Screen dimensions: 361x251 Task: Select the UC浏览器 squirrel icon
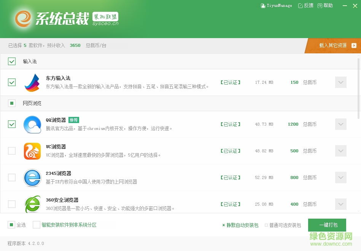[x=32, y=151]
